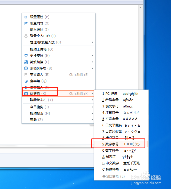The height and width of the screenshot is (189, 171).
Task: Expand the 搜狗搜索 submenu arrow
Action: coord(92,113)
